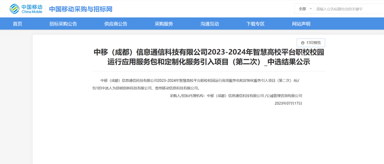
Task: Open 沟通互动 menu item
Action: 210,24
